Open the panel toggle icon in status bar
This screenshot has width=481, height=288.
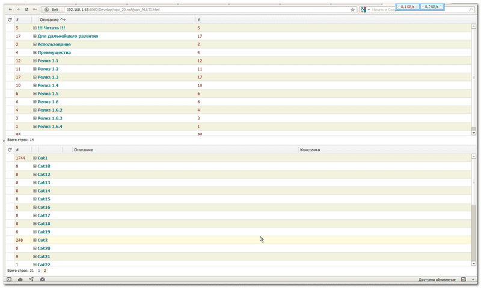[x=9, y=280]
